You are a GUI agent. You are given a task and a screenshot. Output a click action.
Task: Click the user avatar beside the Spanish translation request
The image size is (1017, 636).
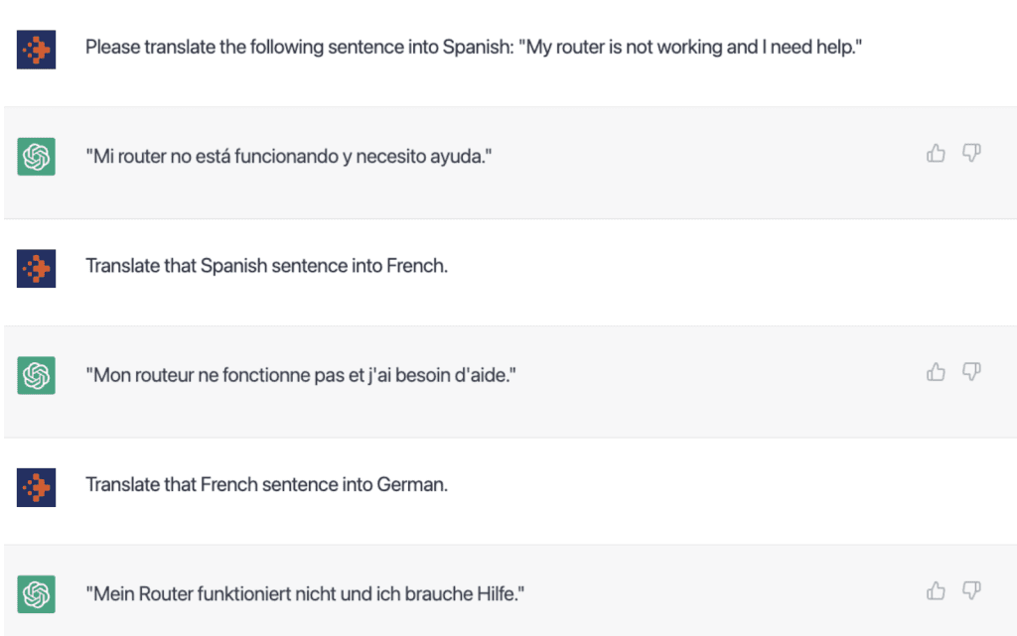pos(37,47)
